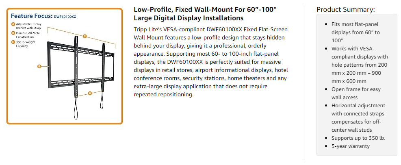Click the 'Supports up to 350 lb.' bullet
The height and width of the screenshot is (165, 401).
358,138
